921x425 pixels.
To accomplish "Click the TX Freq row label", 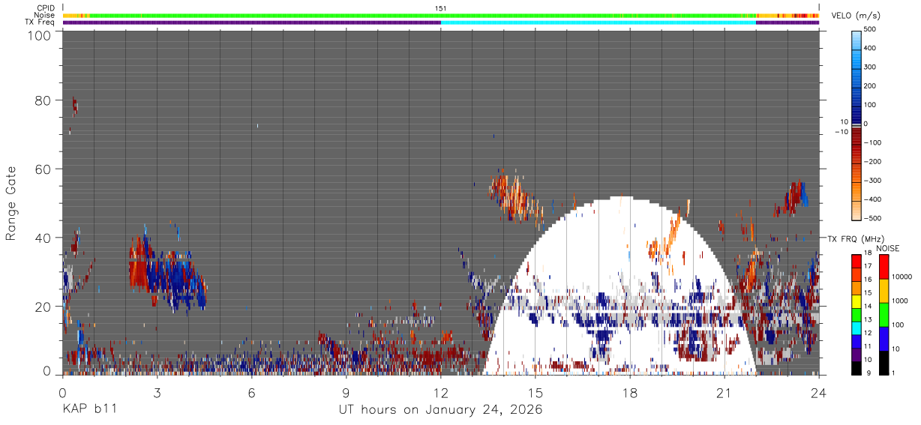I will click(x=40, y=22).
